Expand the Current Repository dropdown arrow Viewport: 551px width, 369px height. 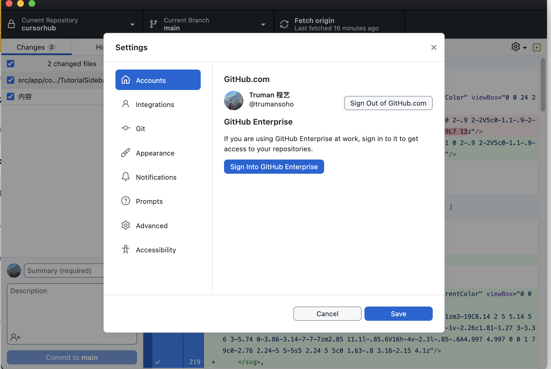132,25
